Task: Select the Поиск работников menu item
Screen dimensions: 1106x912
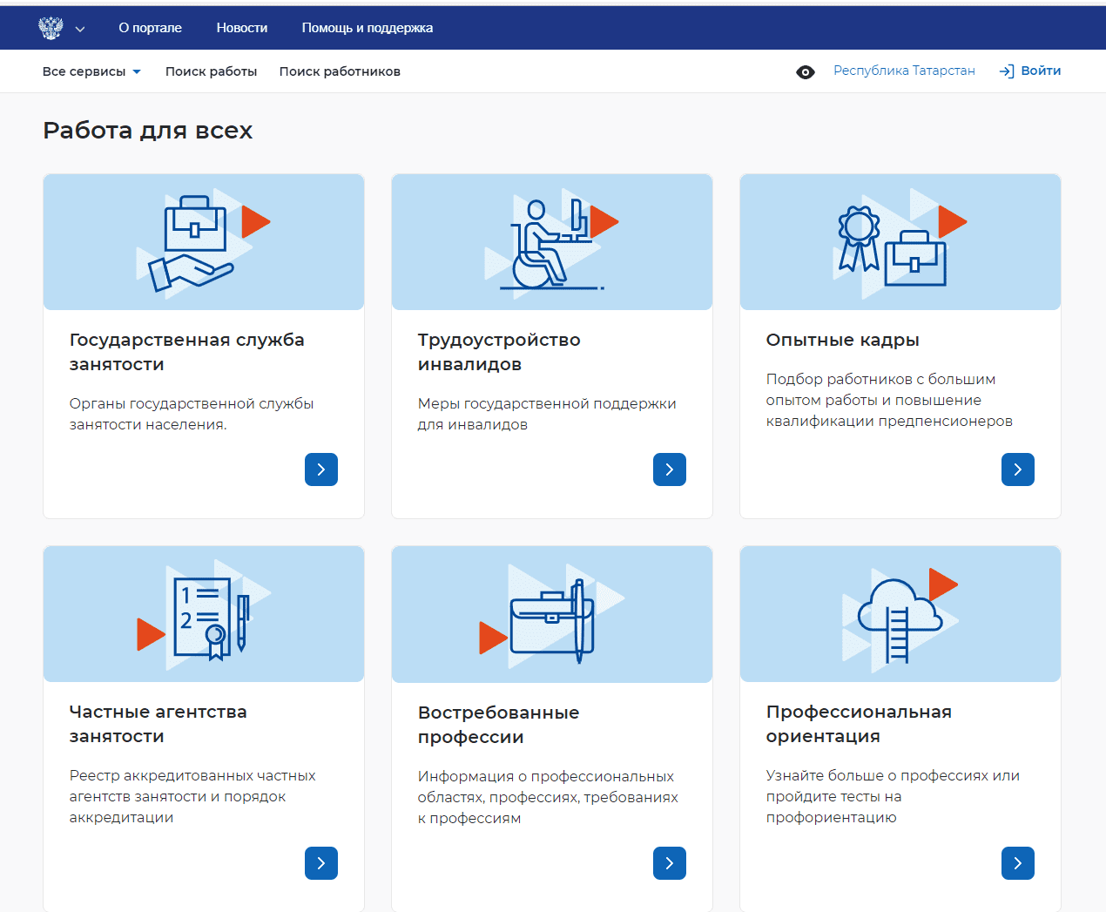Action: (340, 71)
